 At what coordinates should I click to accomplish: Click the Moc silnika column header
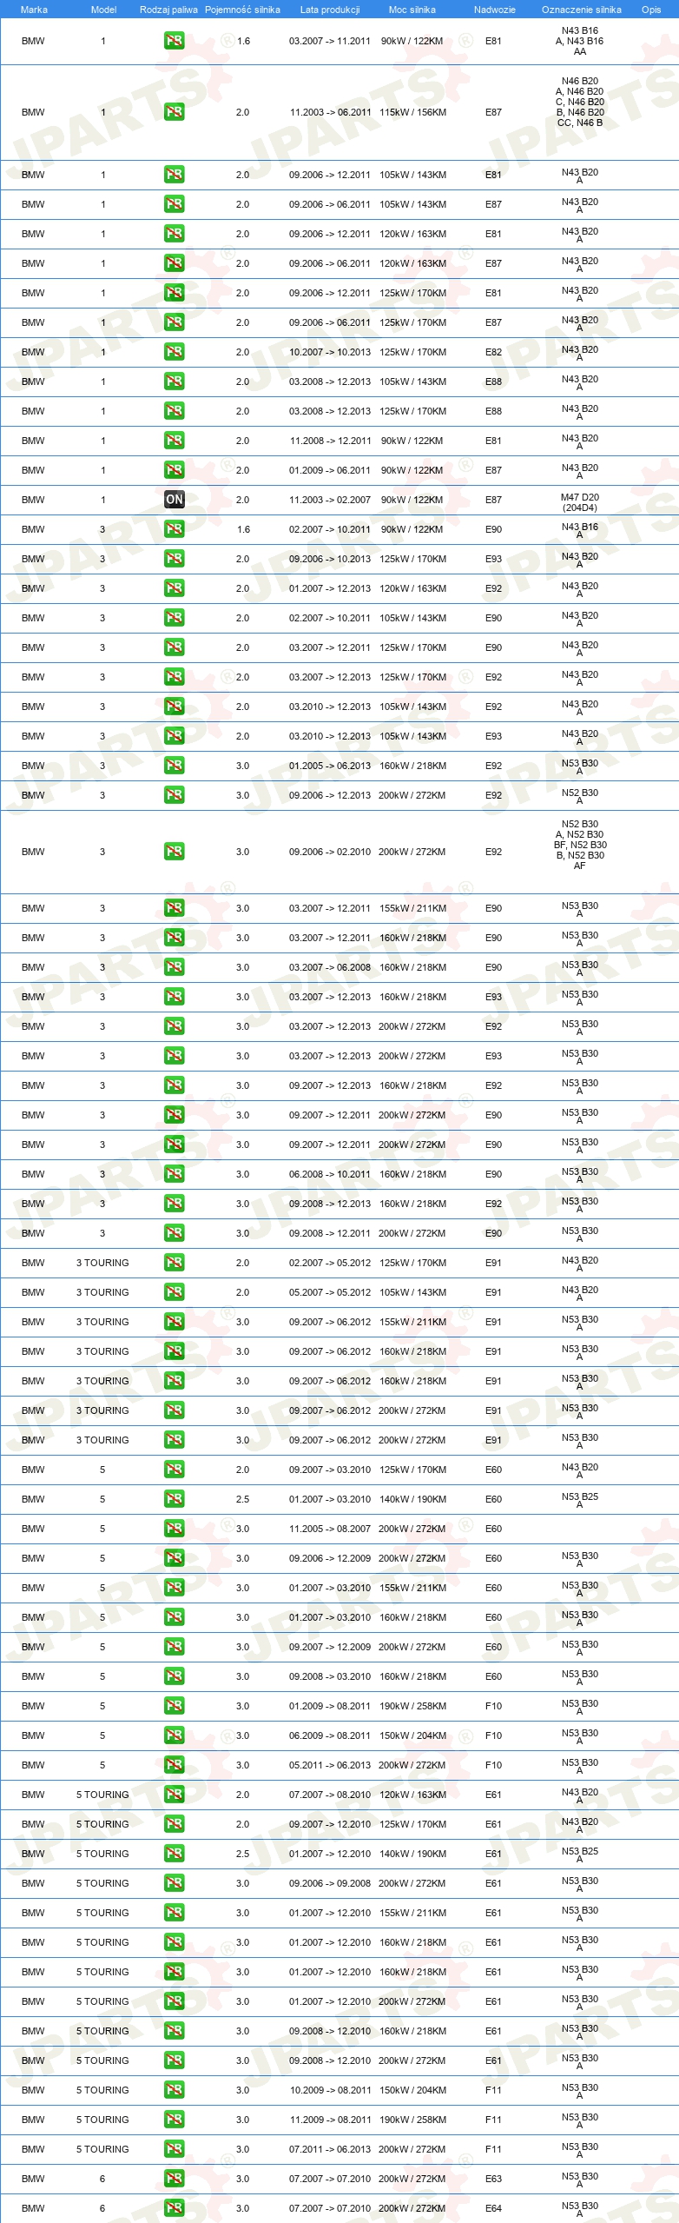(412, 10)
